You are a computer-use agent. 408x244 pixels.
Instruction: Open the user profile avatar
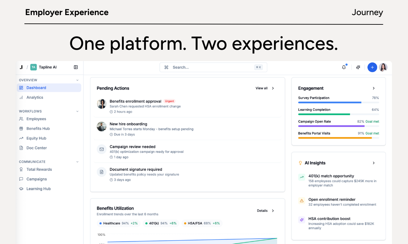click(383, 67)
